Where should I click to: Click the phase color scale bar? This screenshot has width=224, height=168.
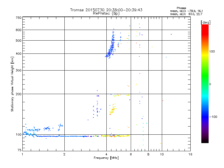click(x=205, y=83)
